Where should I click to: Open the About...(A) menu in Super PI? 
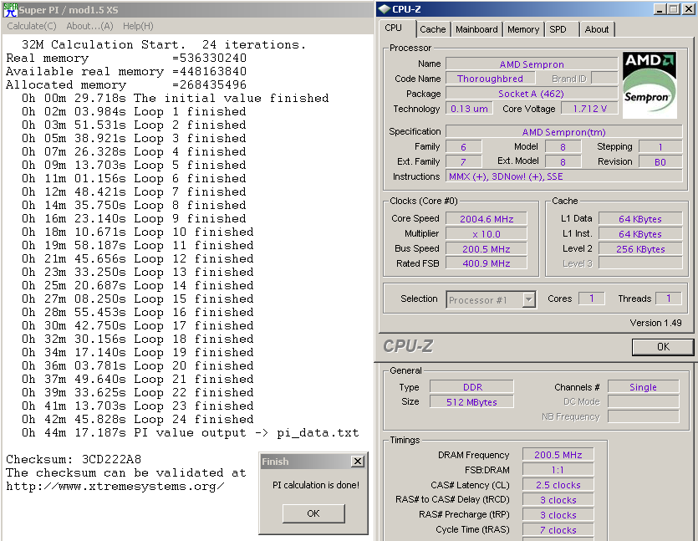click(x=89, y=26)
